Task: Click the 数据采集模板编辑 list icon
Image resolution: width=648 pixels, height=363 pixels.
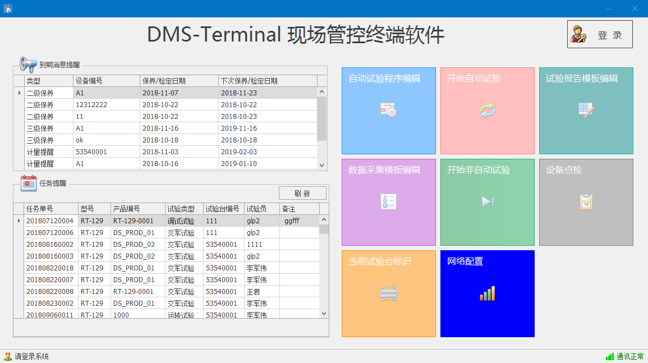Action: [388, 201]
